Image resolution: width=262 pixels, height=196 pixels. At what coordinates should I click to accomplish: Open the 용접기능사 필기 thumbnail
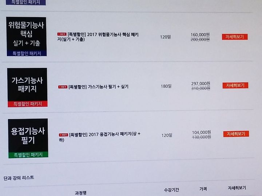pyautogui.click(x=28, y=138)
